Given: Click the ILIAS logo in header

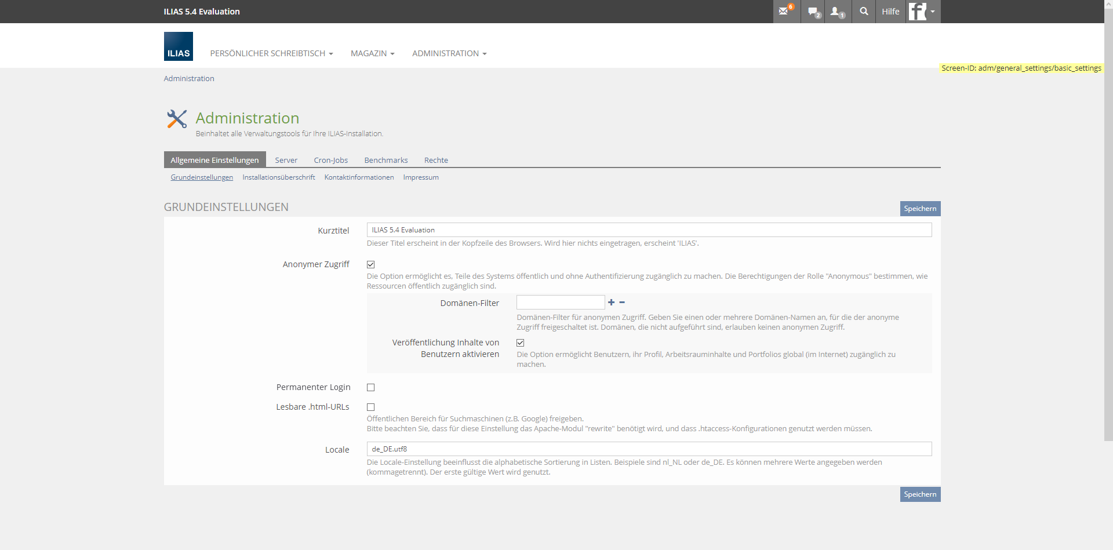Looking at the screenshot, I should [179, 46].
